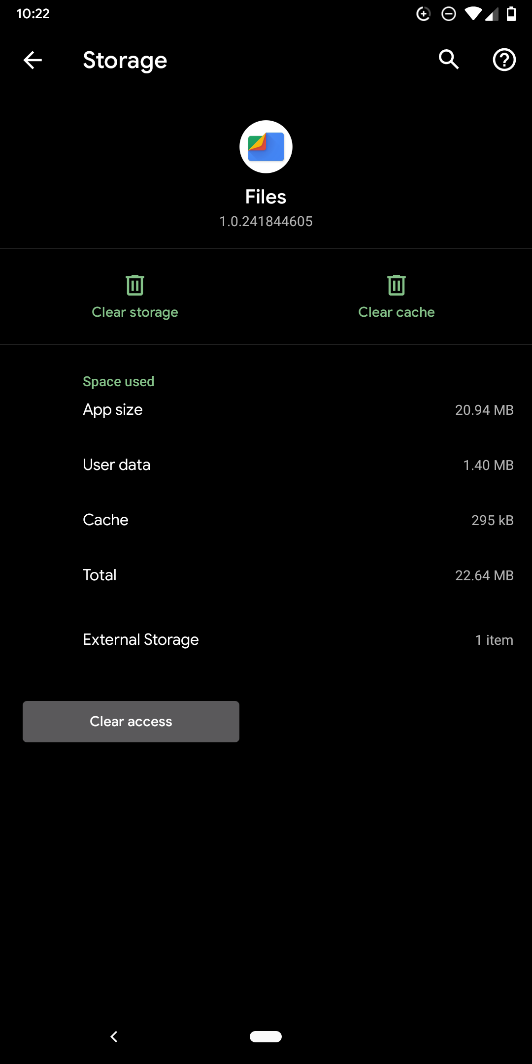Image resolution: width=532 pixels, height=1064 pixels.
Task: Tap the Files version number text
Action: coord(266,221)
